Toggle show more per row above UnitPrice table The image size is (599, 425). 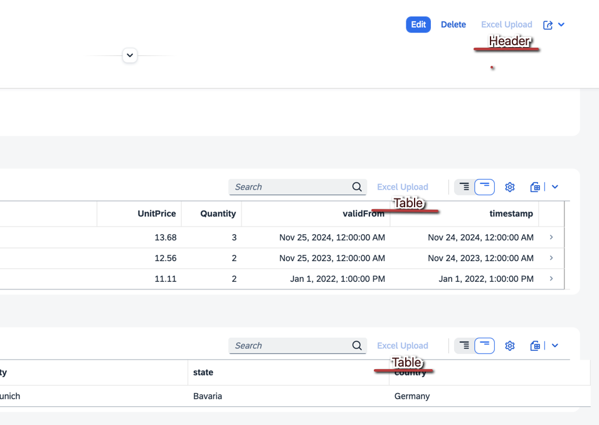[x=464, y=187]
